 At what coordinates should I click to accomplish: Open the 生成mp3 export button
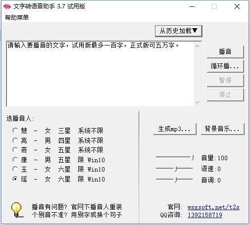point(175,129)
